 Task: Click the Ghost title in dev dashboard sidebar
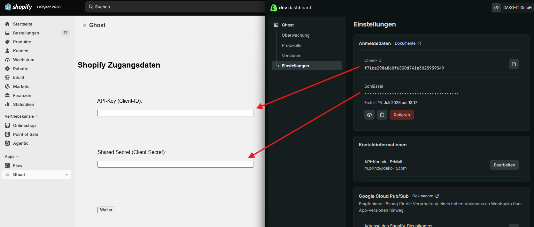tap(288, 25)
